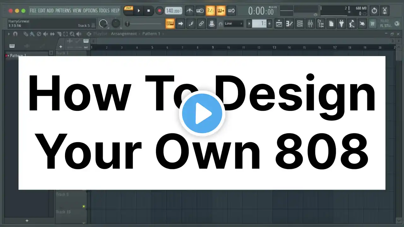Open the Piano roll icon
Screen dimensions: 404x227
(289, 24)
